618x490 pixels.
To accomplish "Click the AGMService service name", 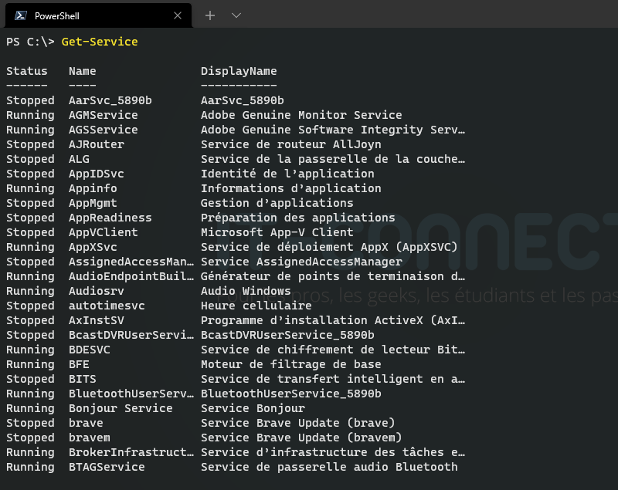I will tap(104, 115).
